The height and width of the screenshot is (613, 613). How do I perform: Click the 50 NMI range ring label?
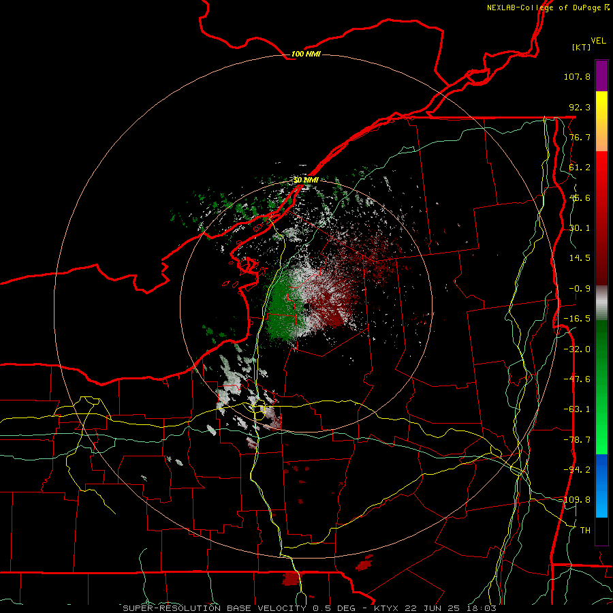pos(306,180)
